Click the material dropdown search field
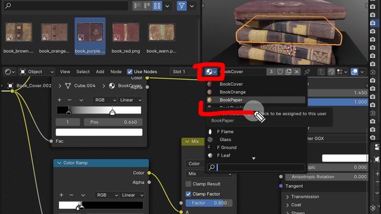 click(256, 167)
